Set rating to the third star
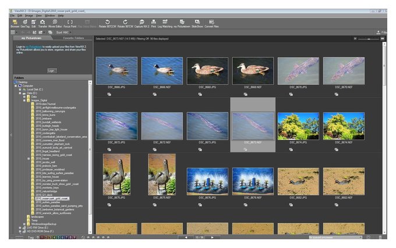 [x=98, y=238]
